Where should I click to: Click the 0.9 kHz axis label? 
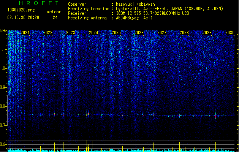pyautogui.click(x=3, y=87)
